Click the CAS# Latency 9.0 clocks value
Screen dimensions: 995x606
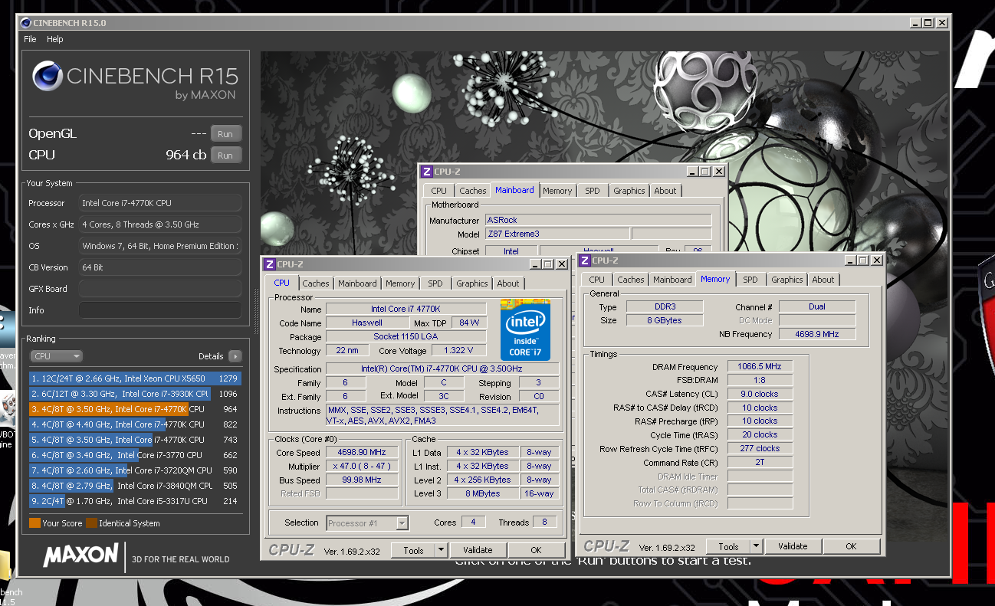click(760, 395)
